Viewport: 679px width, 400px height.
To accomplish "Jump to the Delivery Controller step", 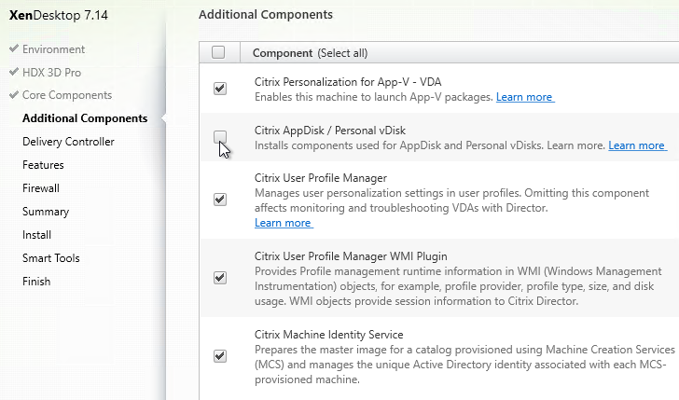I will click(68, 142).
